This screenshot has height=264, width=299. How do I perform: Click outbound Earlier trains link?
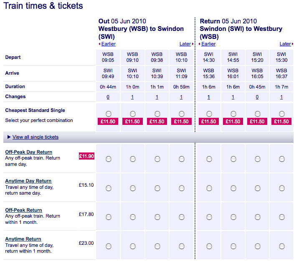point(108,44)
